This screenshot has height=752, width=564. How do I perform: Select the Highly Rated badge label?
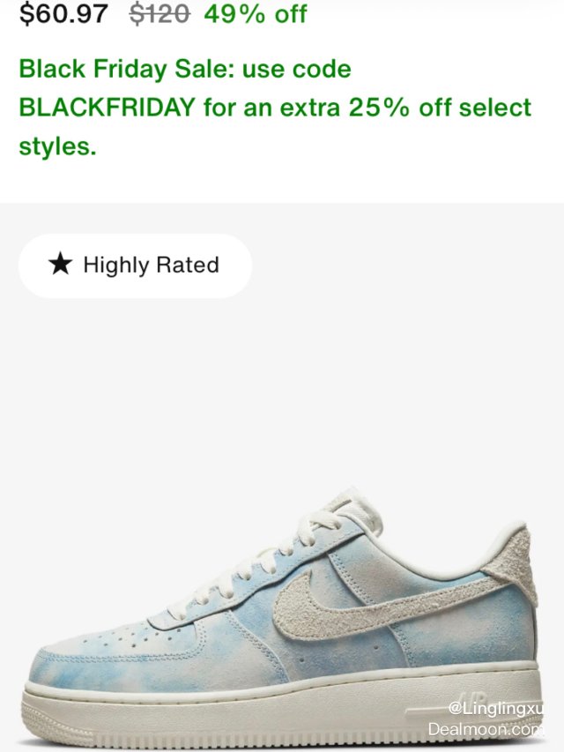click(151, 264)
